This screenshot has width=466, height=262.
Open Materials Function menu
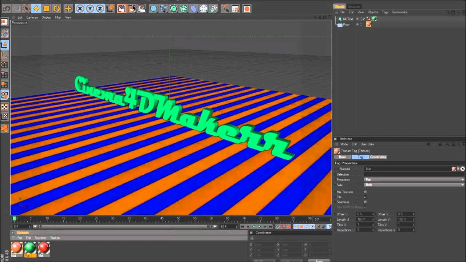click(40, 238)
